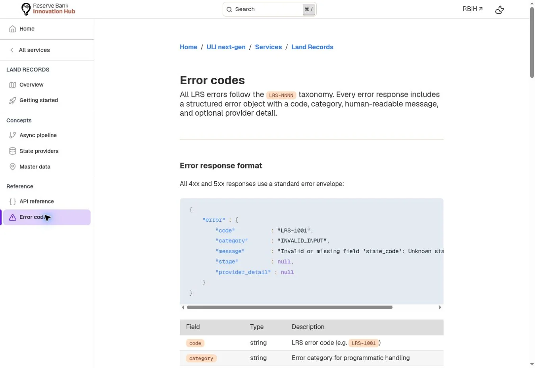The height and width of the screenshot is (368, 535).
Task: Click the Land Records breadcrumb link
Action: [x=312, y=47]
